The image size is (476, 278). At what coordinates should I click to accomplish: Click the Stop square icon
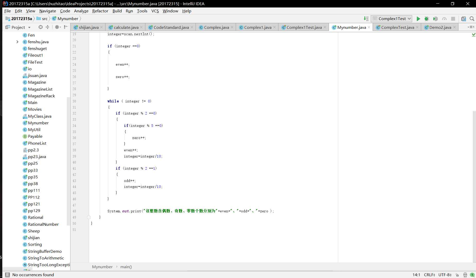(453, 19)
